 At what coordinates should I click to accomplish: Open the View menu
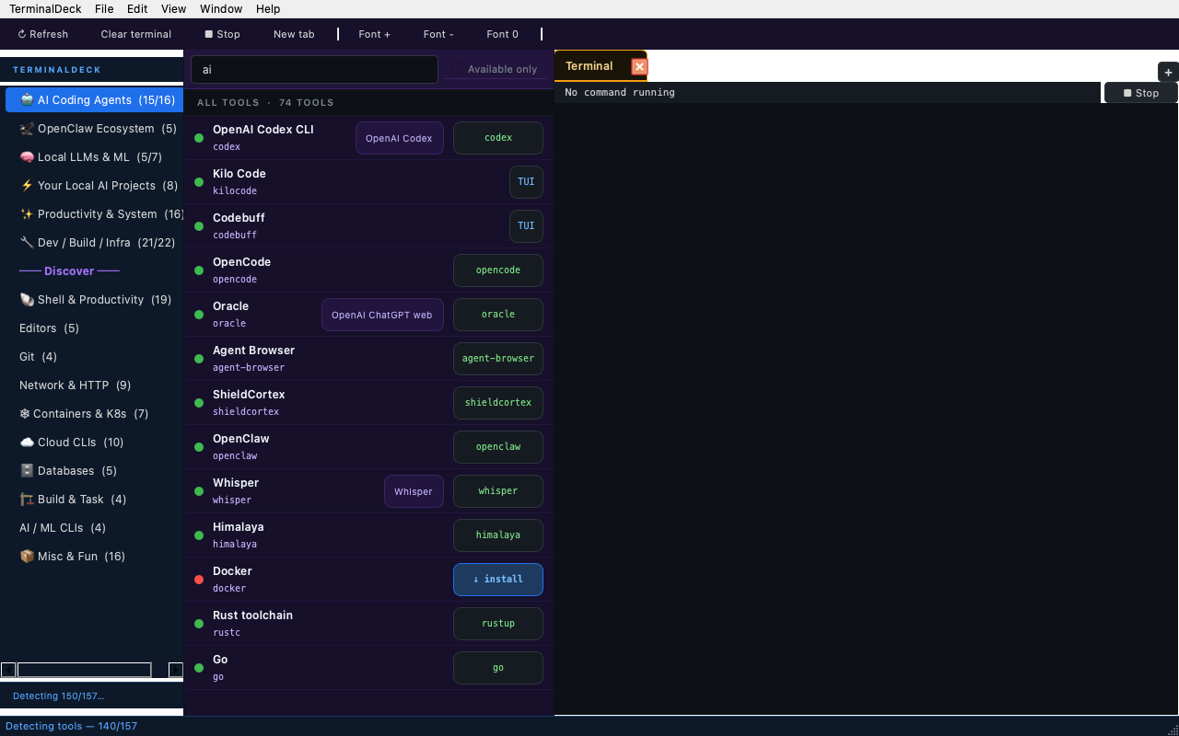[x=173, y=9]
